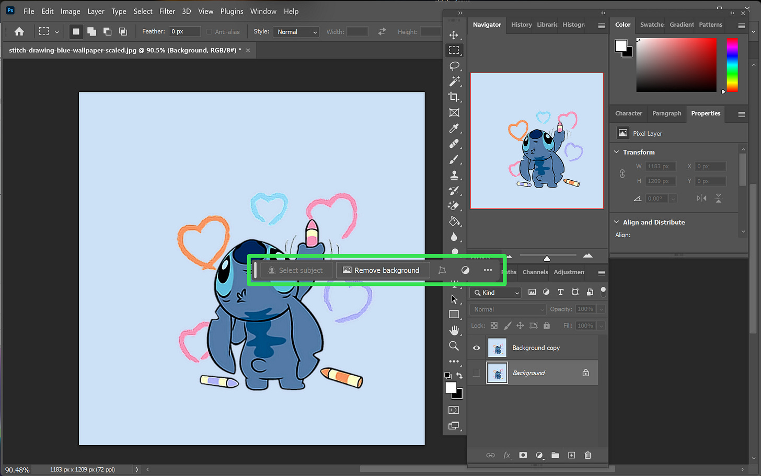Open the Filter menu
Screen dimensions: 761x476
click(167, 11)
